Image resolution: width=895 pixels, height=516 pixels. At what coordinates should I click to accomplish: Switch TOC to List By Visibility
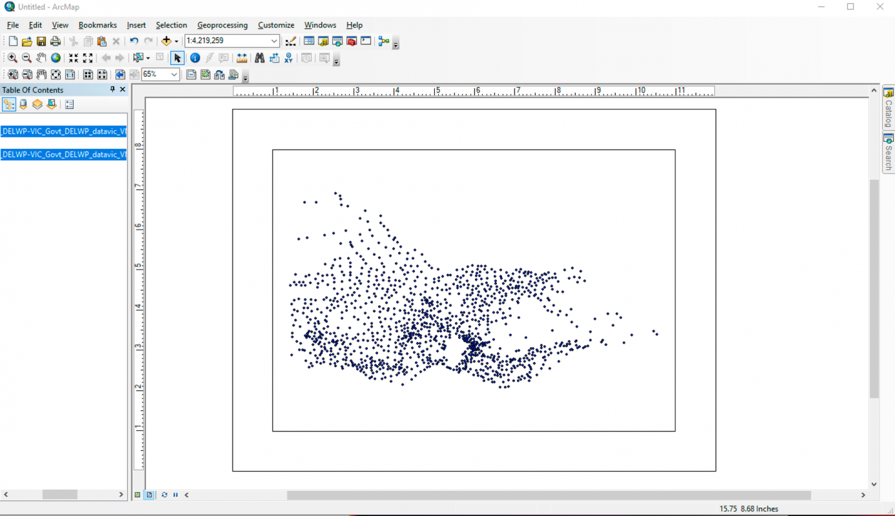point(37,104)
